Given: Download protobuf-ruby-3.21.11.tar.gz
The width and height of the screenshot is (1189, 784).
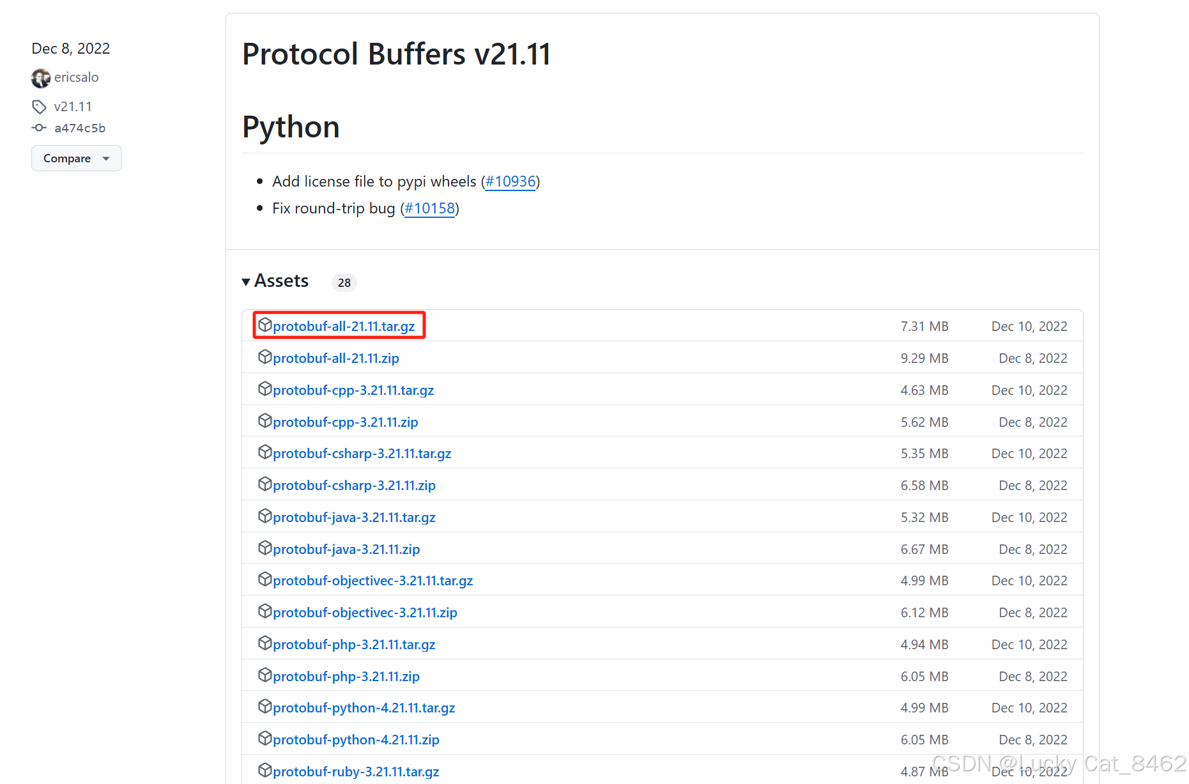Looking at the screenshot, I should coord(357,772).
